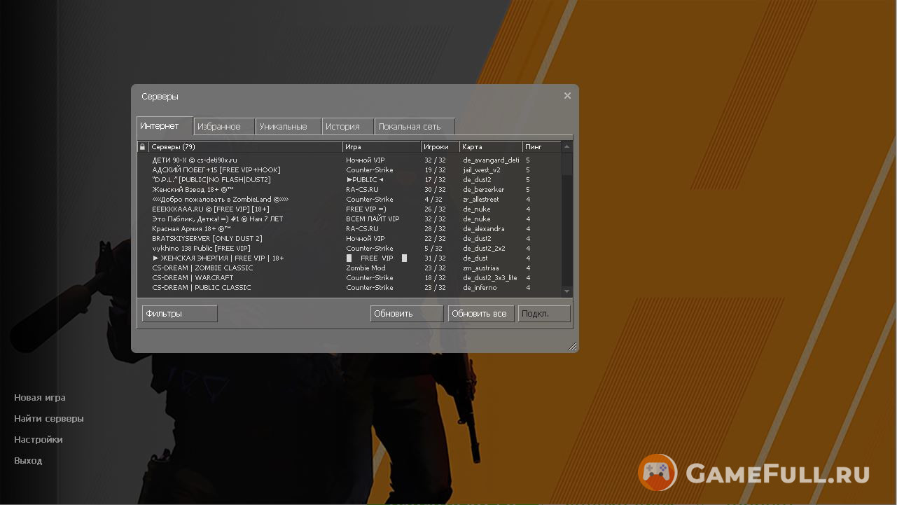897x505 pixels.
Task: Select server АДСКИЙ ПОБЕГ+15 [FREE VIP+HOOK]
Action: [350, 170]
